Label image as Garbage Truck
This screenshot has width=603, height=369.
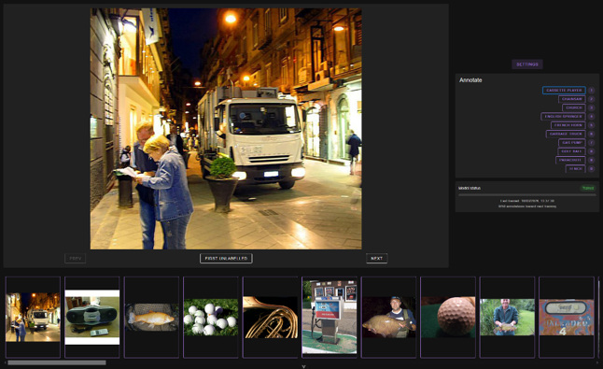(x=566, y=134)
